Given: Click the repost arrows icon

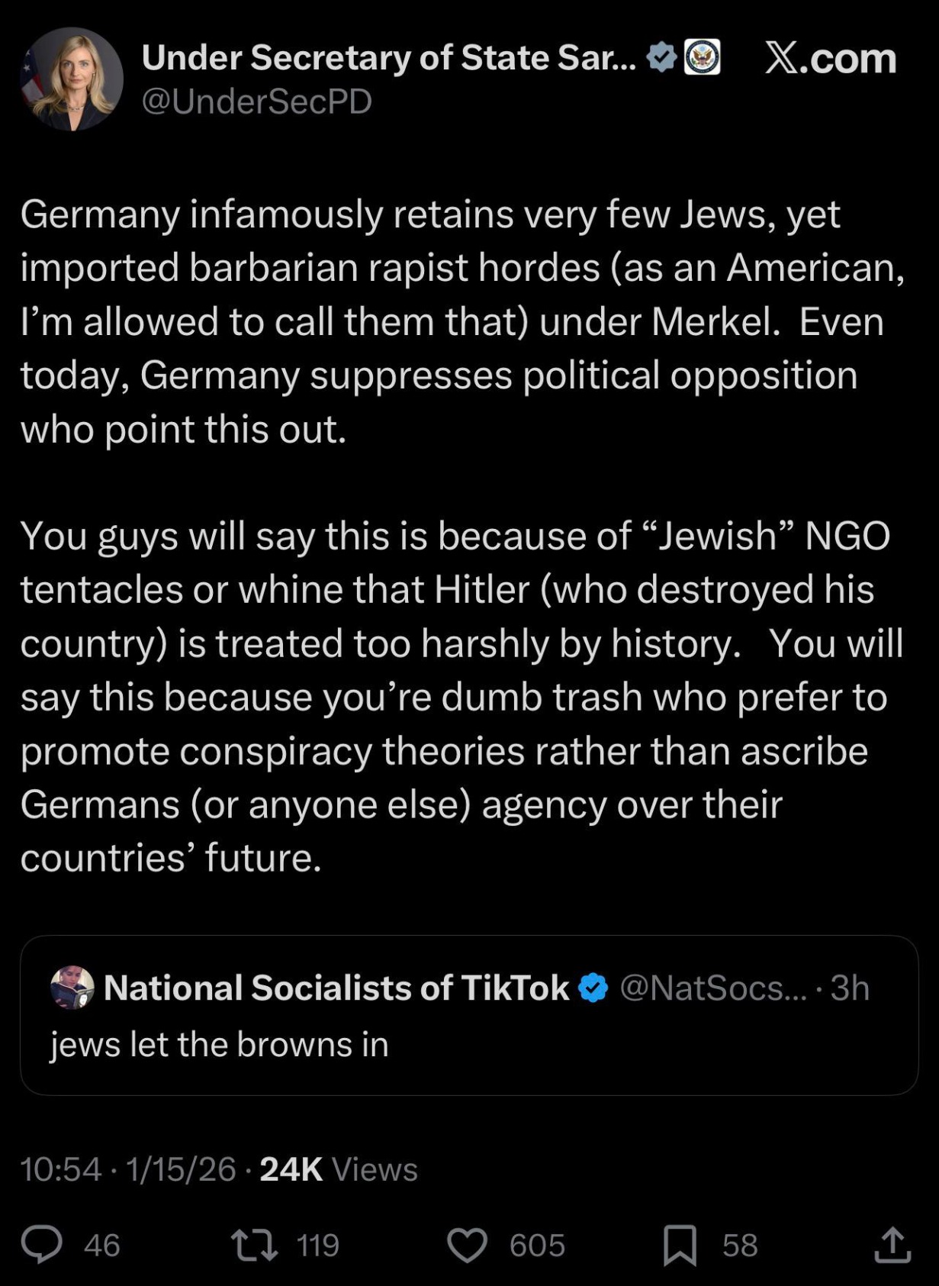Looking at the screenshot, I should [254, 1245].
